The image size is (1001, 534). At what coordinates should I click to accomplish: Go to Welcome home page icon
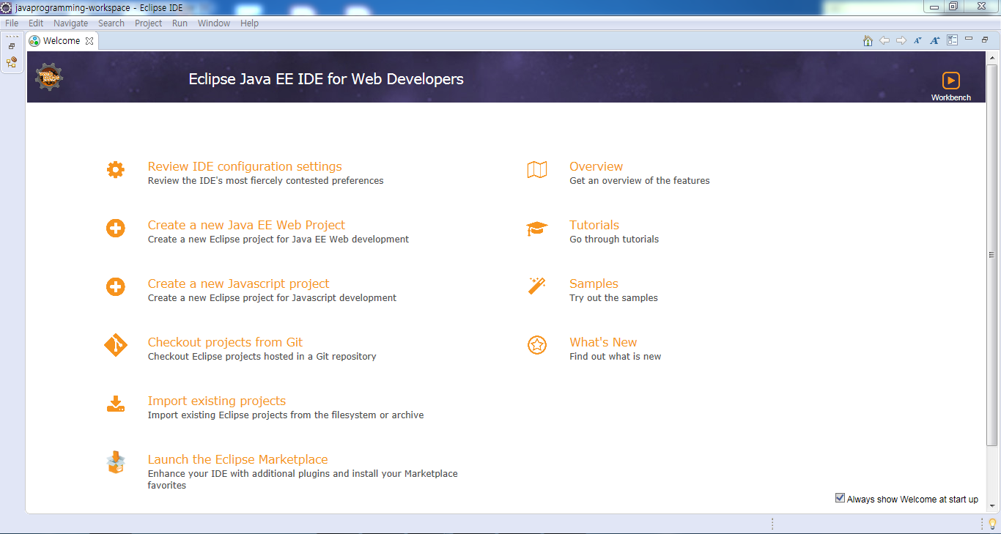868,41
